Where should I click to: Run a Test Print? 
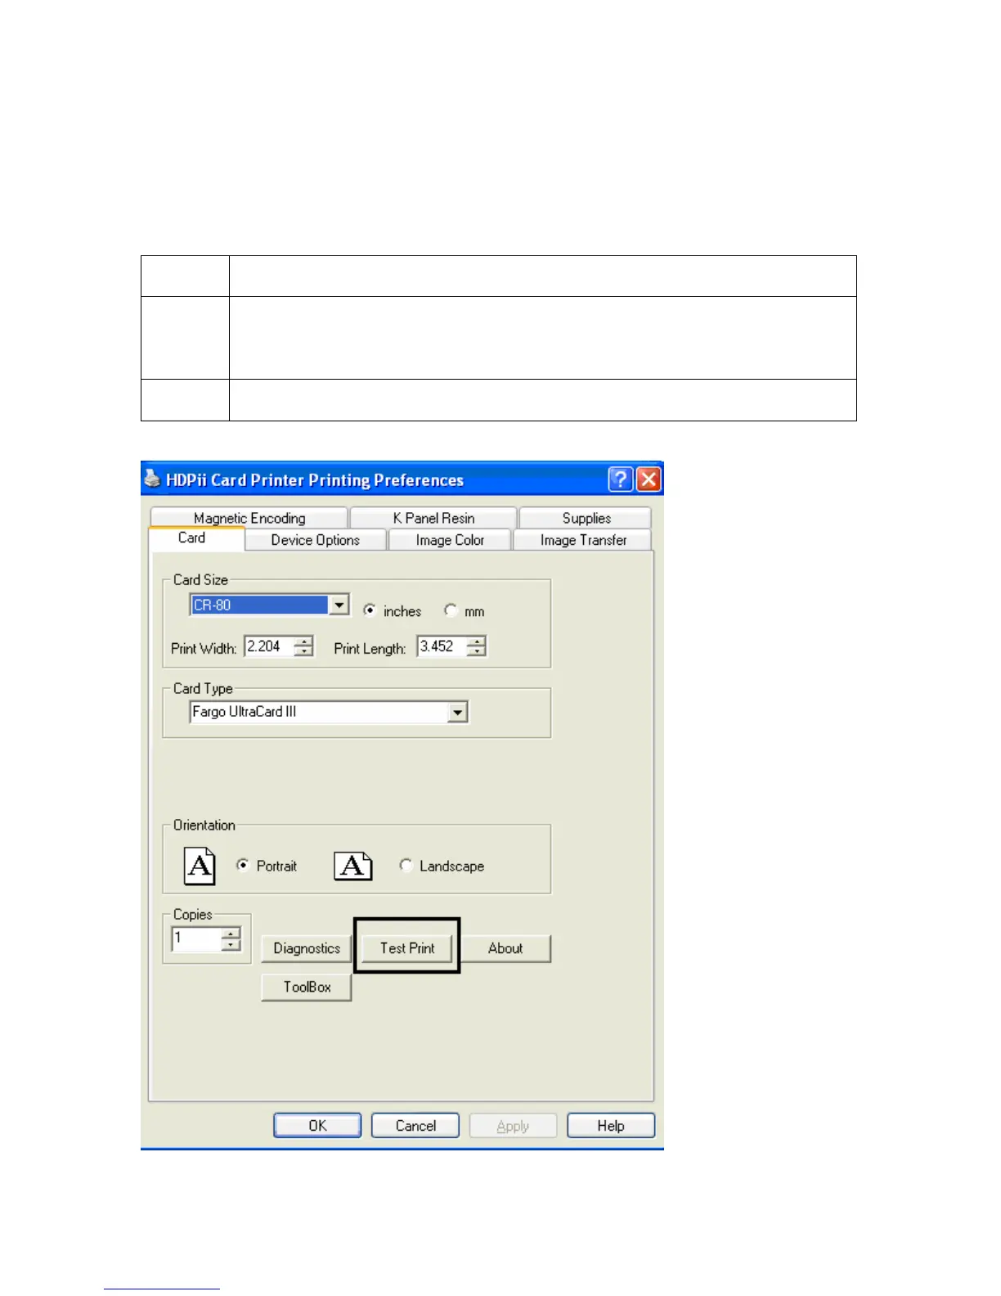407,948
